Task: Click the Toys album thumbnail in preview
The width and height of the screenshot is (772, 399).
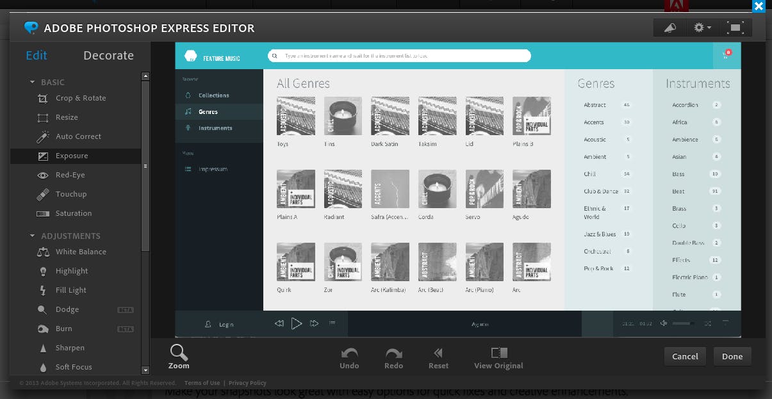Action: pos(296,116)
